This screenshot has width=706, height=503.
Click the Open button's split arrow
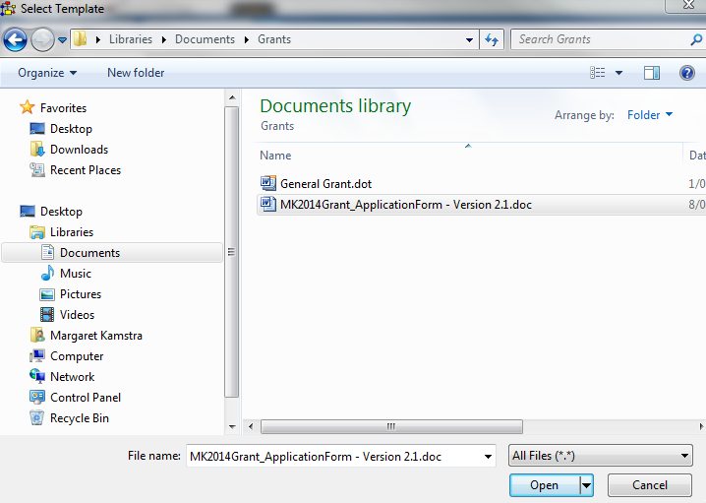pyautogui.click(x=587, y=485)
